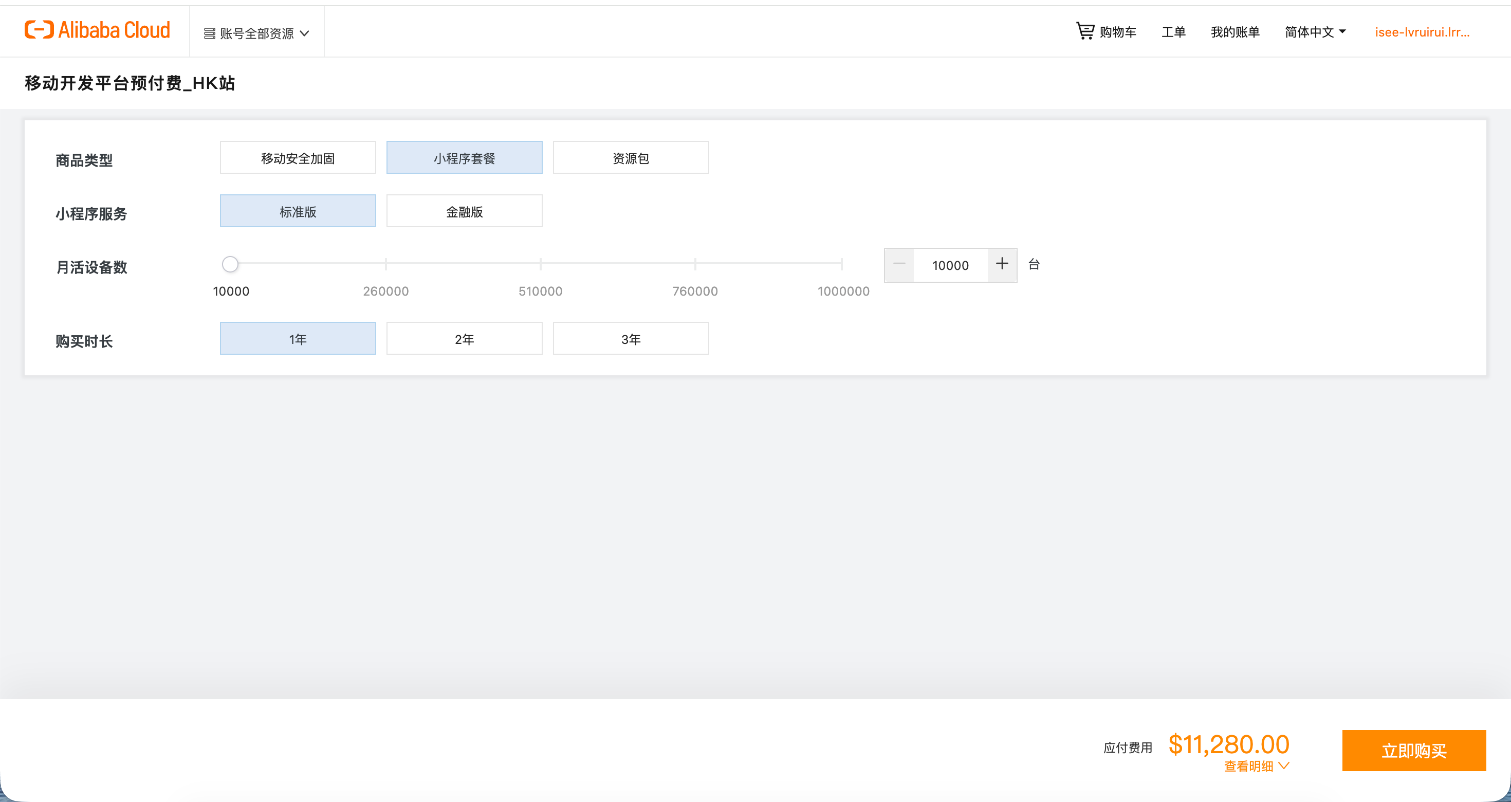Screen dimensions: 1511x802
Task: Open 工单 in top navigation
Action: click(x=1173, y=32)
